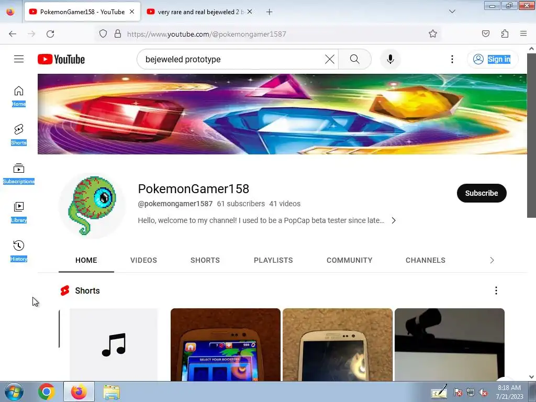Click the Action Center flag tray icon
536x402 pixels.
point(457,393)
